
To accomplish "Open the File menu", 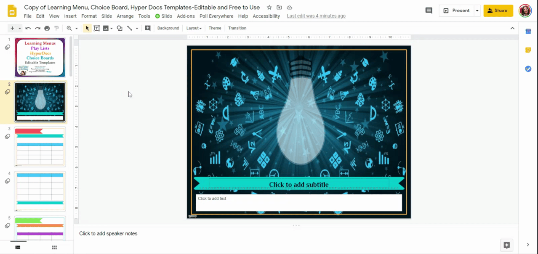I will pos(28,16).
